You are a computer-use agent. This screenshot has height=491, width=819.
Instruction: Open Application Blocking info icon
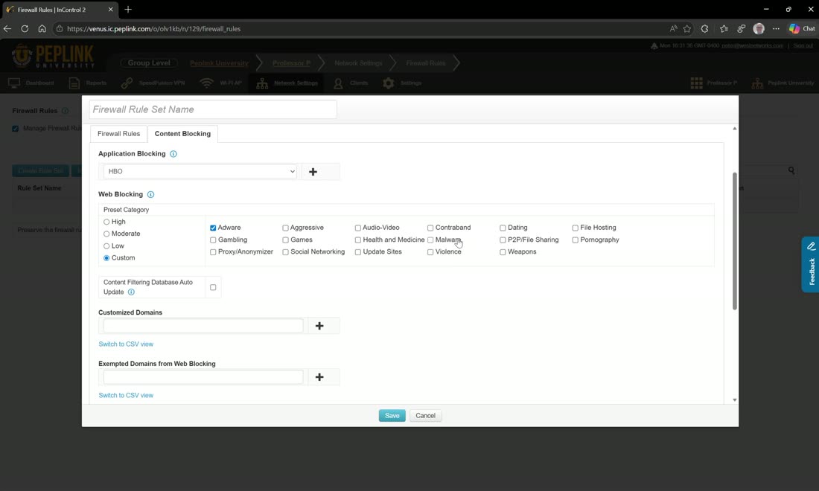173,154
